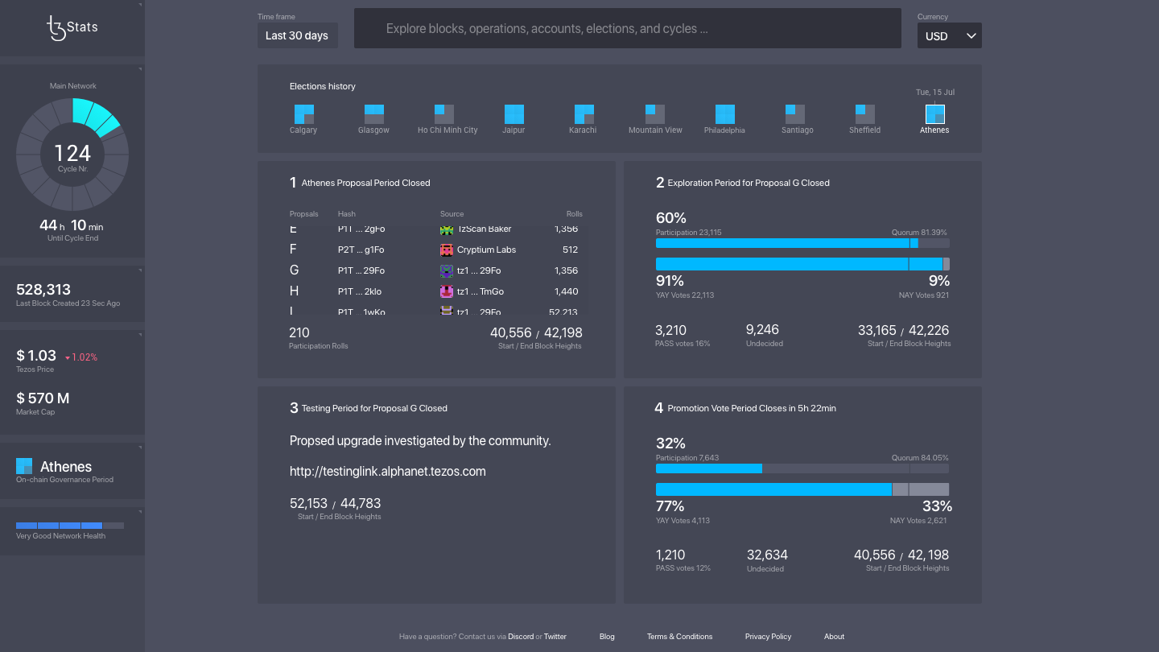This screenshot has width=1159, height=652.
Task: Visit testinglink.alphanet.tezos.com
Action: pyautogui.click(x=387, y=471)
